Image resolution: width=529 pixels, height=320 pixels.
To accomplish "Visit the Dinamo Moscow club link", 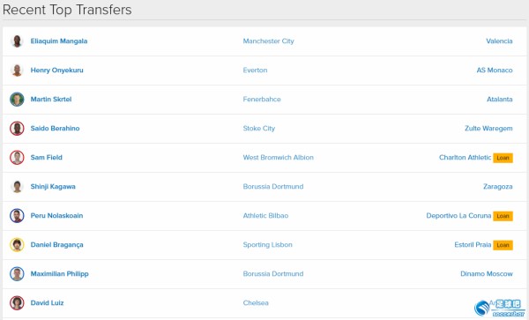I will click(487, 274).
